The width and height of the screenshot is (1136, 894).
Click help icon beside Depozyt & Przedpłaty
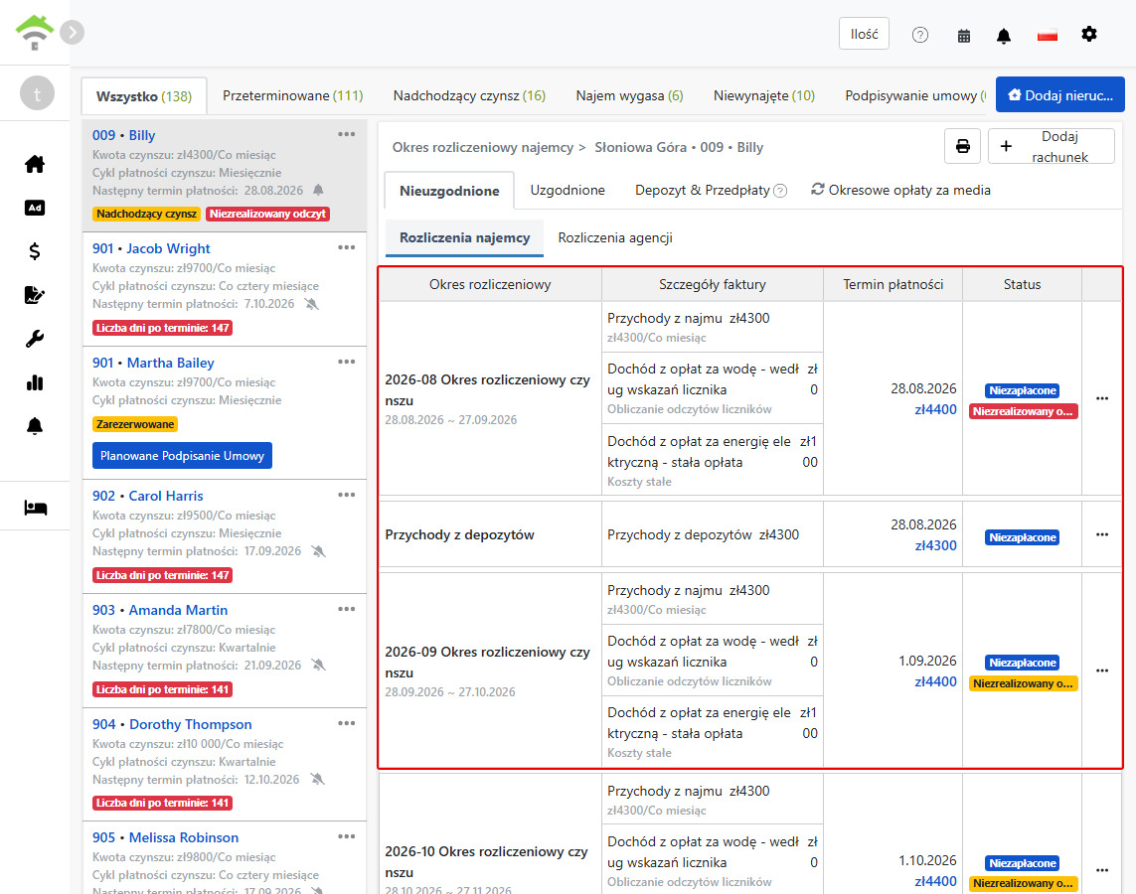780,191
